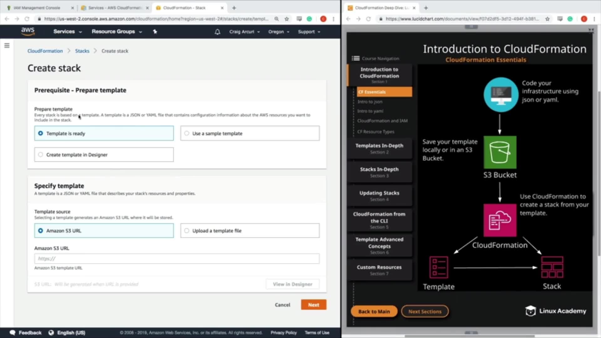Open the notifications bell icon
This screenshot has height=338, width=601.
pos(217,32)
